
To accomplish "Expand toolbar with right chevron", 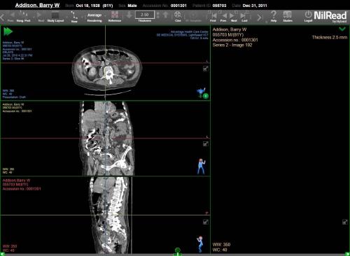I will [x=260, y=17].
